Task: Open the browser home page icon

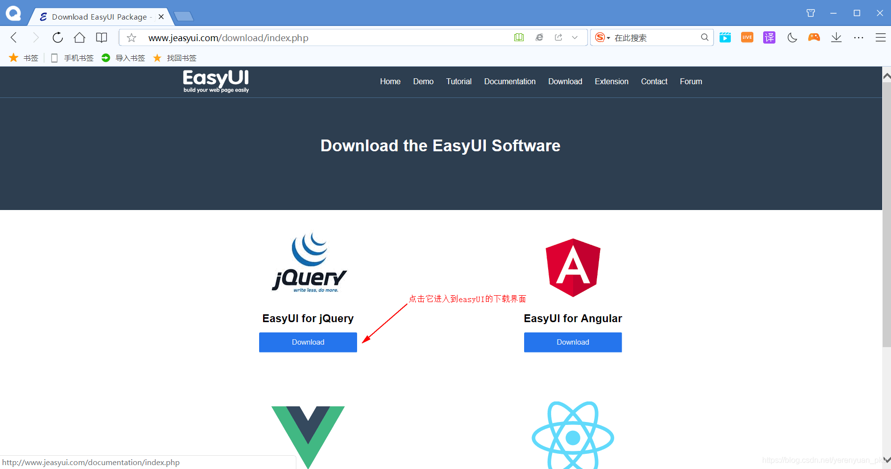Action: 79,38
